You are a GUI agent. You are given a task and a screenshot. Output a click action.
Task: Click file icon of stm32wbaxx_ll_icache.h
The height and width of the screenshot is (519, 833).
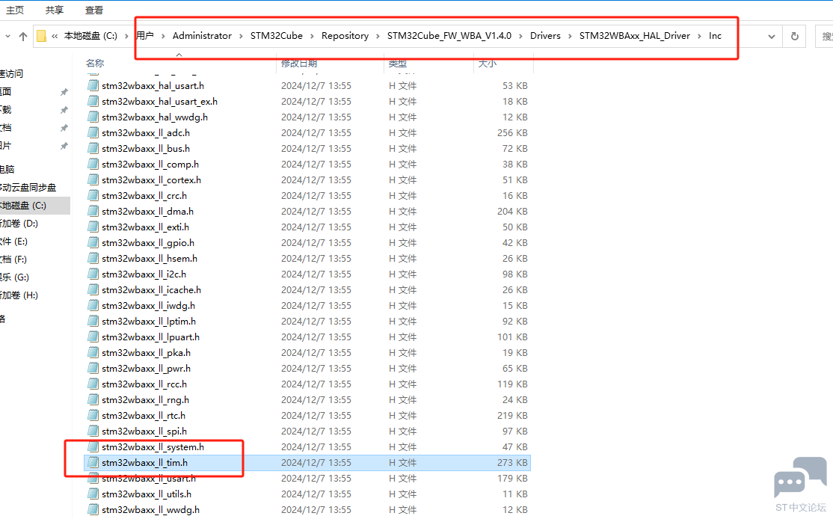click(93, 290)
